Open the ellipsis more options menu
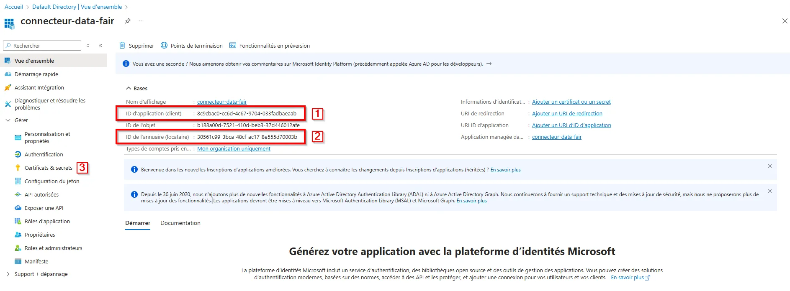This screenshot has width=790, height=291. click(141, 21)
